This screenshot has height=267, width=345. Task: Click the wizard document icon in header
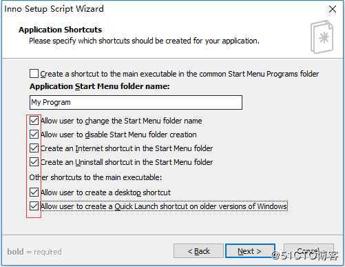(322, 37)
